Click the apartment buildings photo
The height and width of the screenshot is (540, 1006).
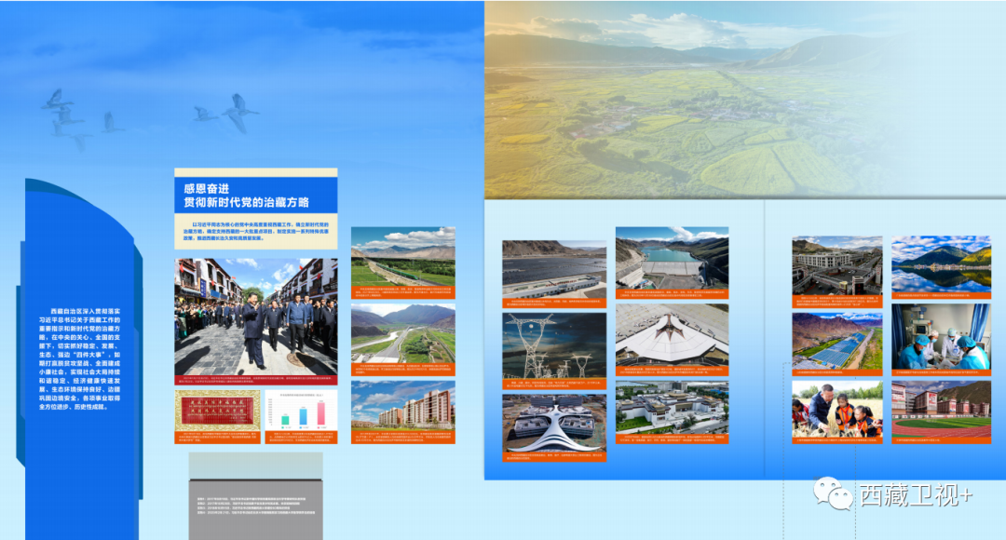coord(402,404)
